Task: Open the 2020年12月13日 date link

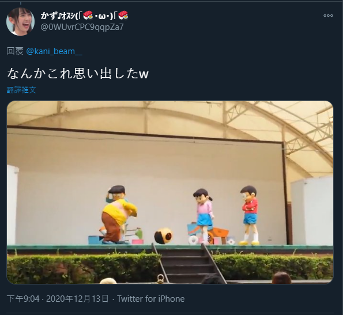Action: [x=77, y=299]
